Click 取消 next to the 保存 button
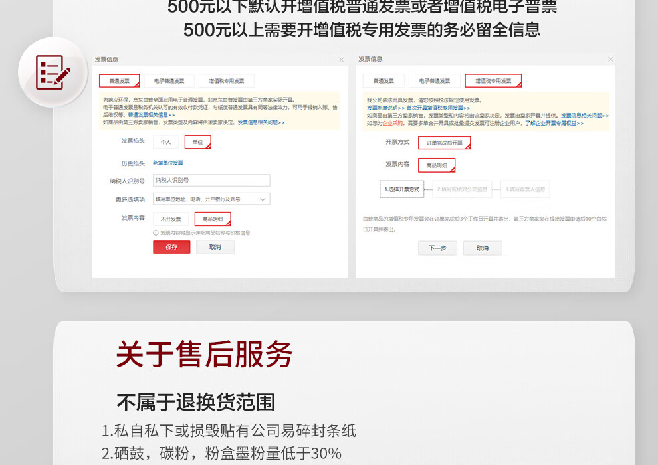The height and width of the screenshot is (465, 658). pos(215,247)
